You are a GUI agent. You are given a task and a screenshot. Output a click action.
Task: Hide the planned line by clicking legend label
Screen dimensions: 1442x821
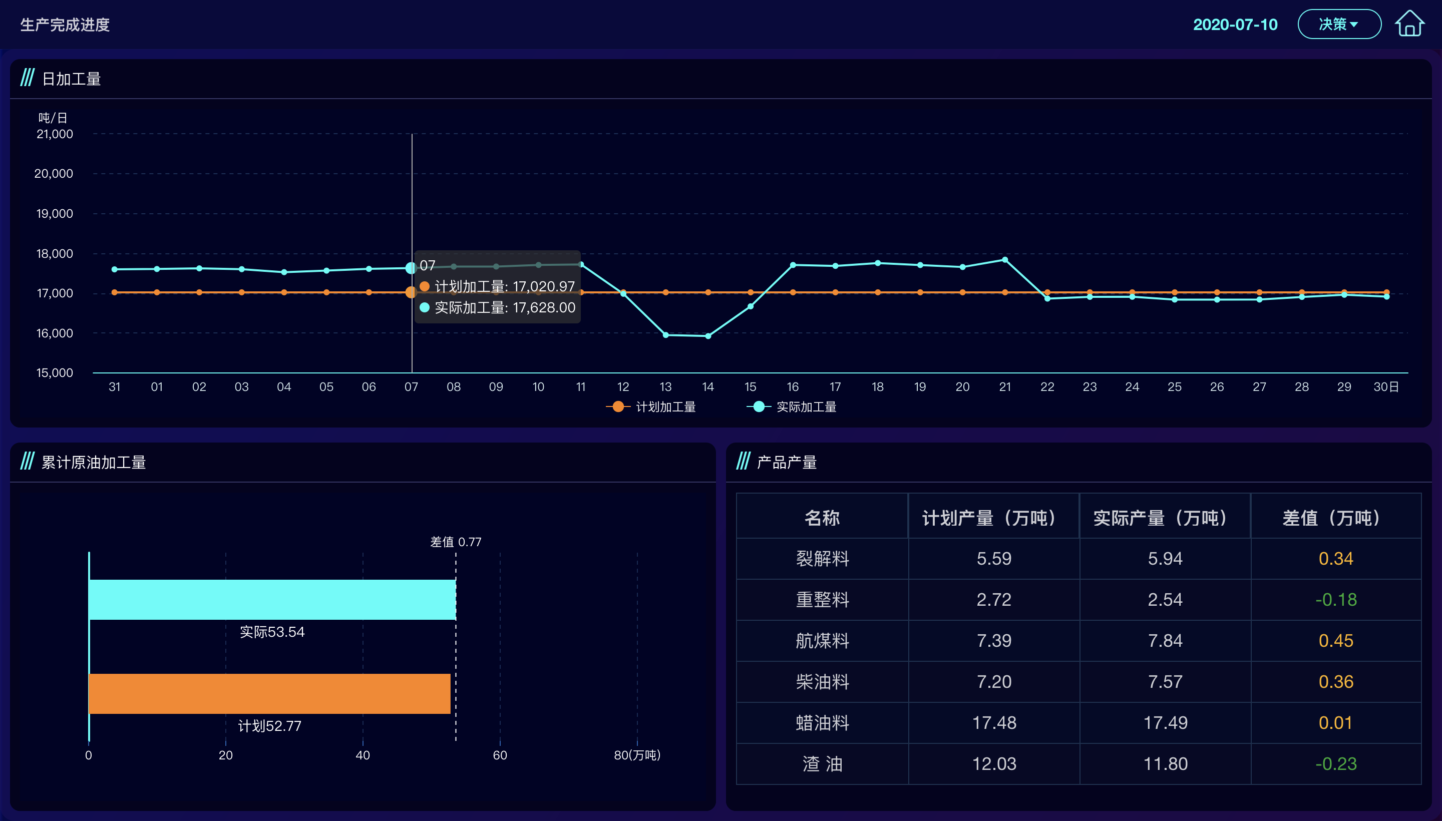pos(665,406)
